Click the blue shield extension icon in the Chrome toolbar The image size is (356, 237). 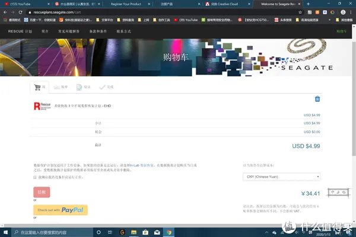[325, 12]
